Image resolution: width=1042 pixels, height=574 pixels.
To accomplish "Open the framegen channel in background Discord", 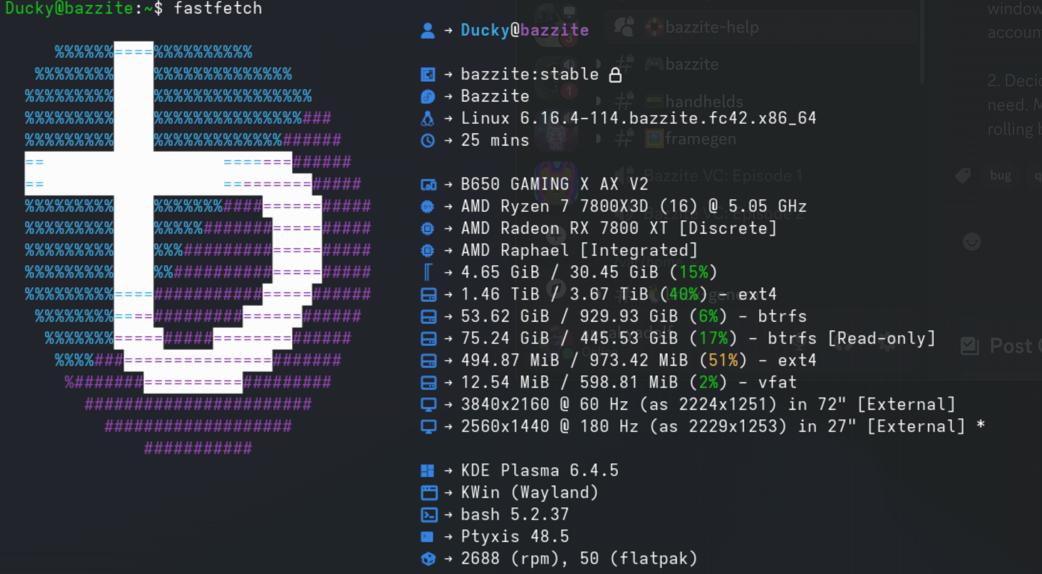I will click(x=700, y=139).
